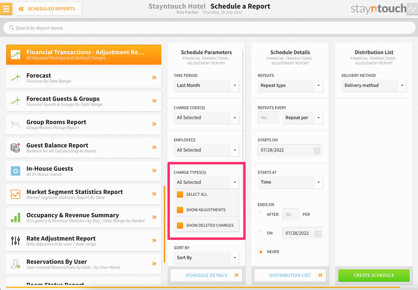This screenshot has width=418, height=290.
Task: Toggle Show Deleted Charges checkbox
Action: pos(180,225)
